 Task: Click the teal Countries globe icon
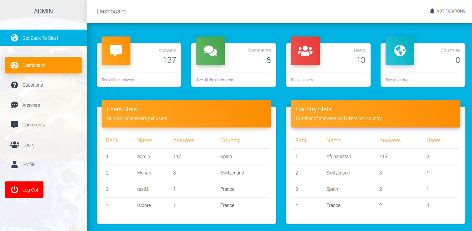[400, 51]
